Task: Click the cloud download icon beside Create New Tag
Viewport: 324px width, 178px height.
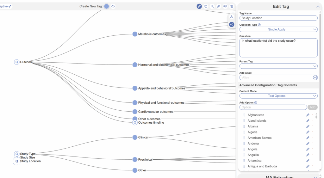Action: [x=113, y=6]
